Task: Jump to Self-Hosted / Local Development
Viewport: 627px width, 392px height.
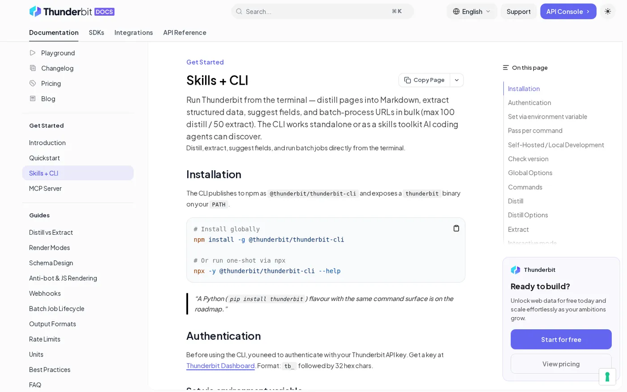Action: pos(556,145)
